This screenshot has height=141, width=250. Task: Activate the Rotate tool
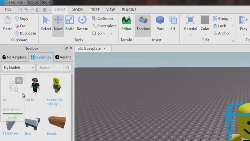pos(82,23)
